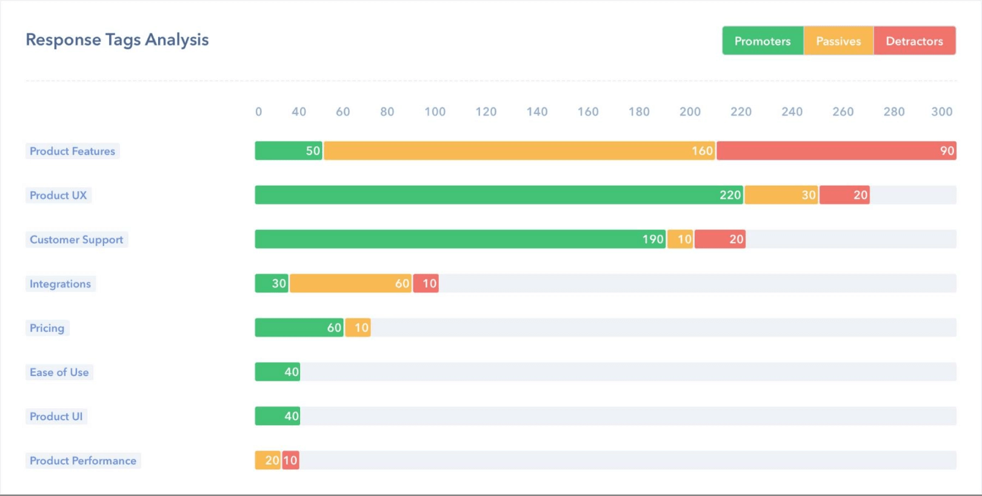Screen dimensions: 982x496
Task: Toggle the Passives legend filter
Action: pyautogui.click(x=838, y=41)
